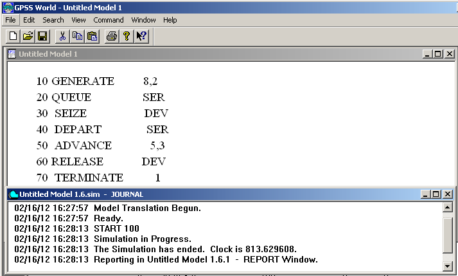Screen dimensions: 458x276
Task: Click the JOURNAL window blue icon
Action: coord(13,194)
